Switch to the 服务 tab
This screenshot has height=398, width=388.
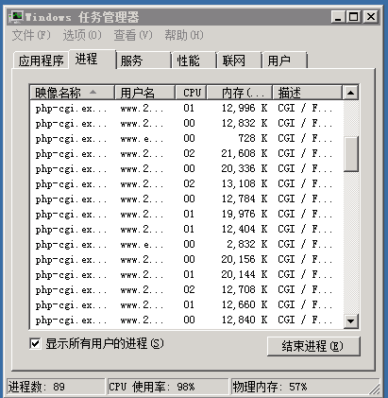click(143, 61)
